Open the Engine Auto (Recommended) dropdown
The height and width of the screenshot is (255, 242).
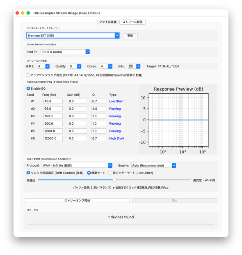tap(153, 165)
